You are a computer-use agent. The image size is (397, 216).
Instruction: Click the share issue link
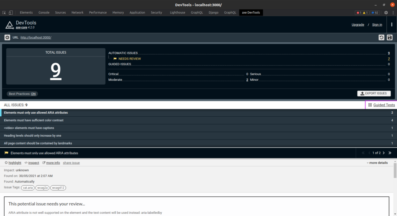tap(71, 163)
